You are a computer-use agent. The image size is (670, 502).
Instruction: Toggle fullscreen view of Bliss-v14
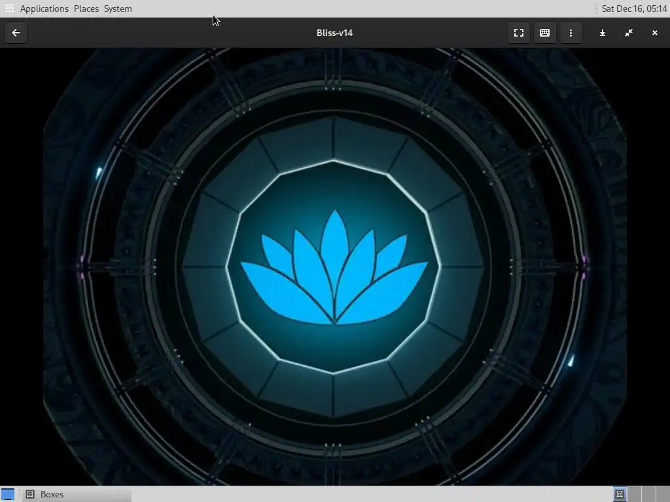tap(518, 33)
